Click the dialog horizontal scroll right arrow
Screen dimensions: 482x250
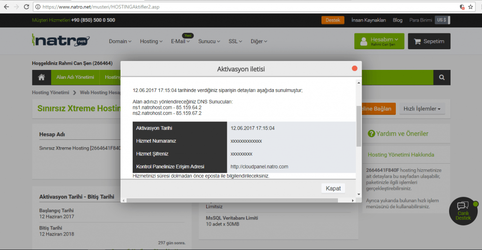pyautogui.click(x=353, y=200)
